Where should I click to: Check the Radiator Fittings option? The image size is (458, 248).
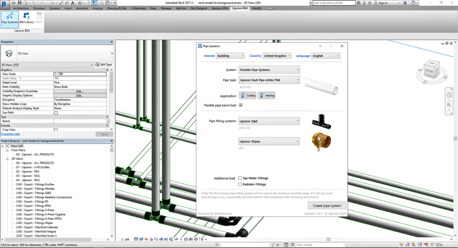240,185
